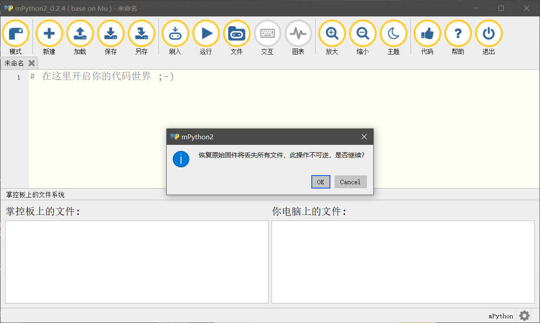Zoom in with 放大
Viewport: 540px width, 323px height.
coord(332,38)
